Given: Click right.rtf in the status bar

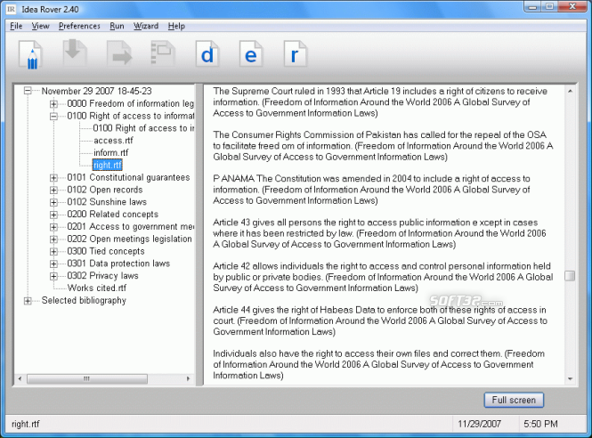Looking at the screenshot, I should [x=26, y=424].
